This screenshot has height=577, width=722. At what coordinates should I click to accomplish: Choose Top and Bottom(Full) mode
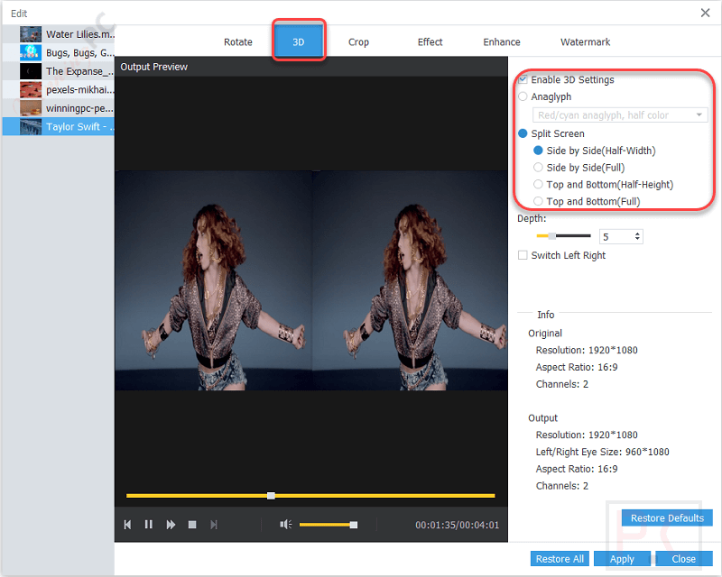pyautogui.click(x=538, y=202)
